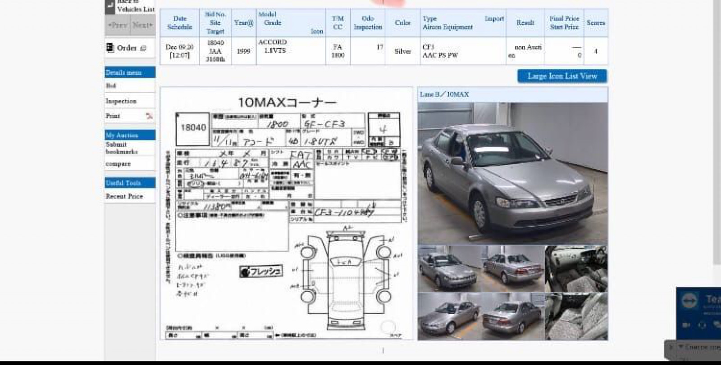Click the Color column header
This screenshot has height=365, width=721.
click(x=402, y=23)
